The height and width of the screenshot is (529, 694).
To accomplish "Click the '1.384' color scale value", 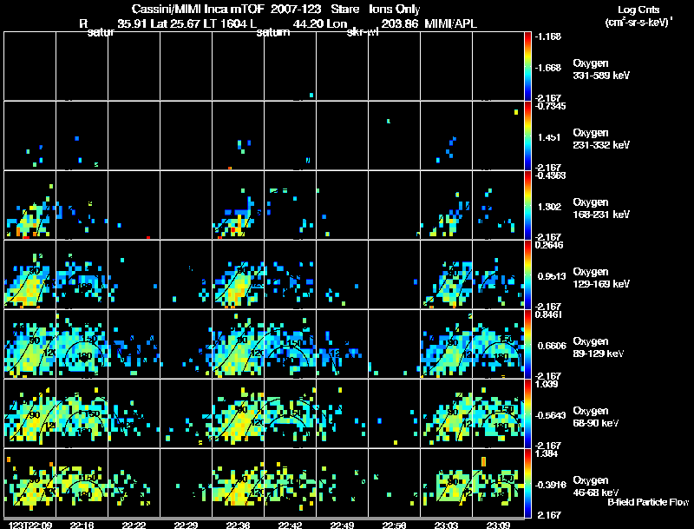I will [x=547, y=453].
